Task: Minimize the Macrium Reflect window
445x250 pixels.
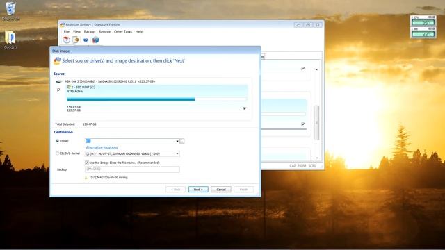Action: coord(298,25)
